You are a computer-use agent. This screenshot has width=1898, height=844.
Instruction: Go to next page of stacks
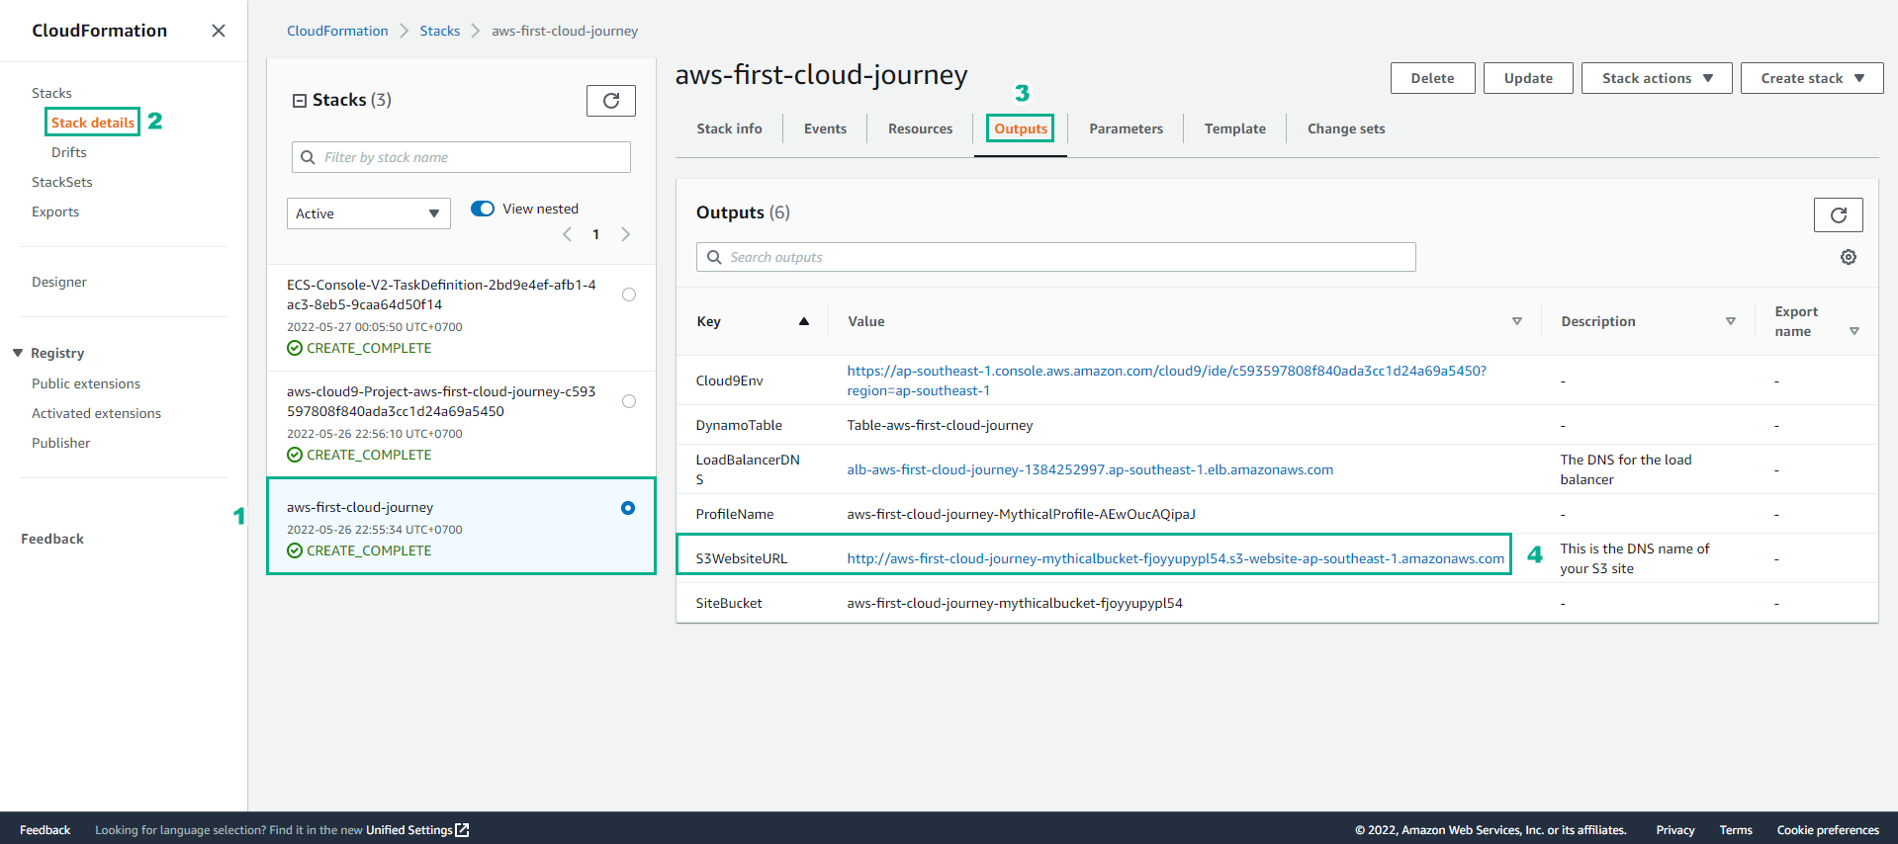pyautogui.click(x=625, y=234)
